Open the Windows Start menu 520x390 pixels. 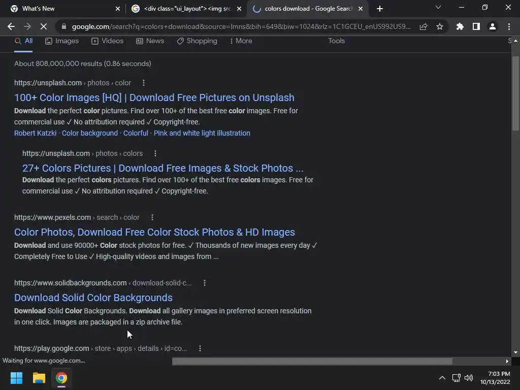coord(16,378)
